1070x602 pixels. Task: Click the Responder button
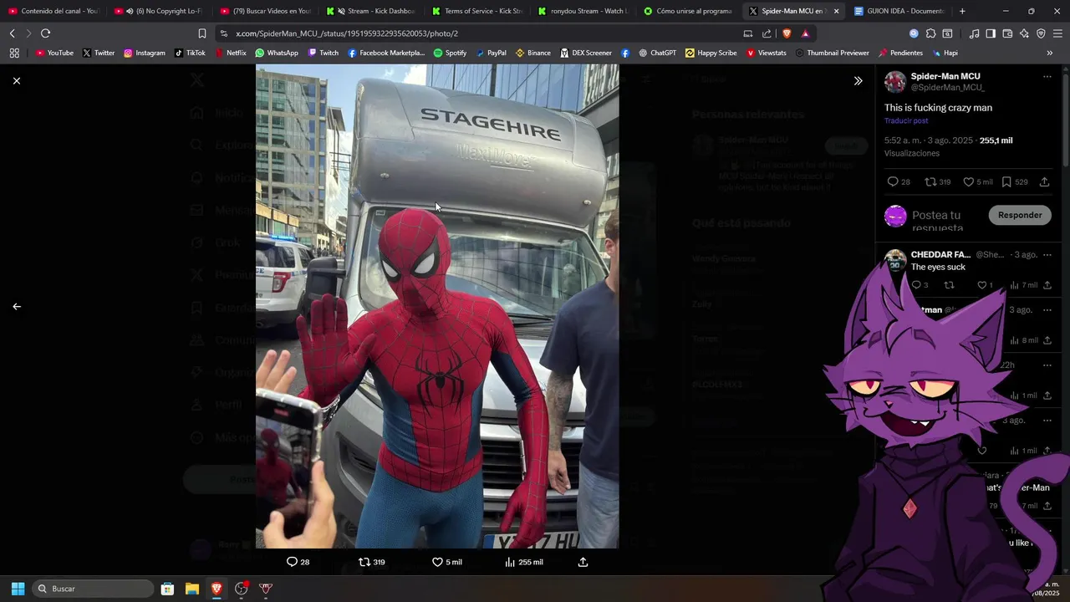tap(1020, 215)
